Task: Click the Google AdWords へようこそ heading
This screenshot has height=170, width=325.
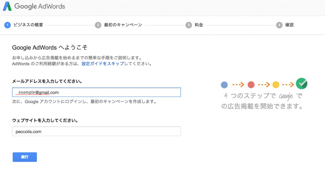Action: [50, 48]
